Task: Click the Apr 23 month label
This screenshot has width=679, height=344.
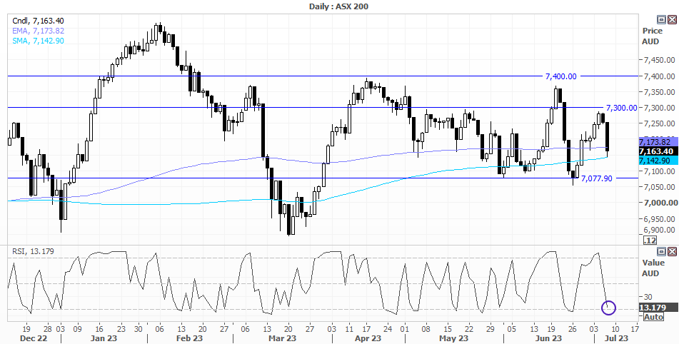Action: pos(368,338)
